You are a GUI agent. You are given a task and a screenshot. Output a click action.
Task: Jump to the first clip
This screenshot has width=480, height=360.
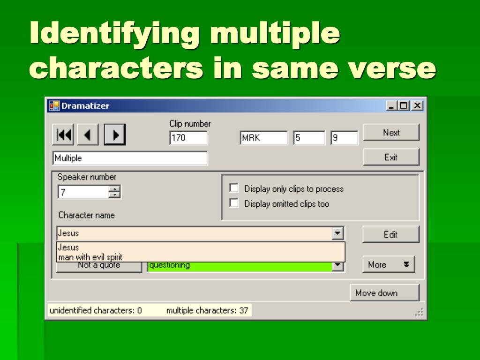point(63,135)
